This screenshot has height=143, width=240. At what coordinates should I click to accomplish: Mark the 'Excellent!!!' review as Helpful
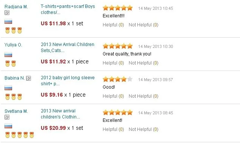[x=113, y=25]
